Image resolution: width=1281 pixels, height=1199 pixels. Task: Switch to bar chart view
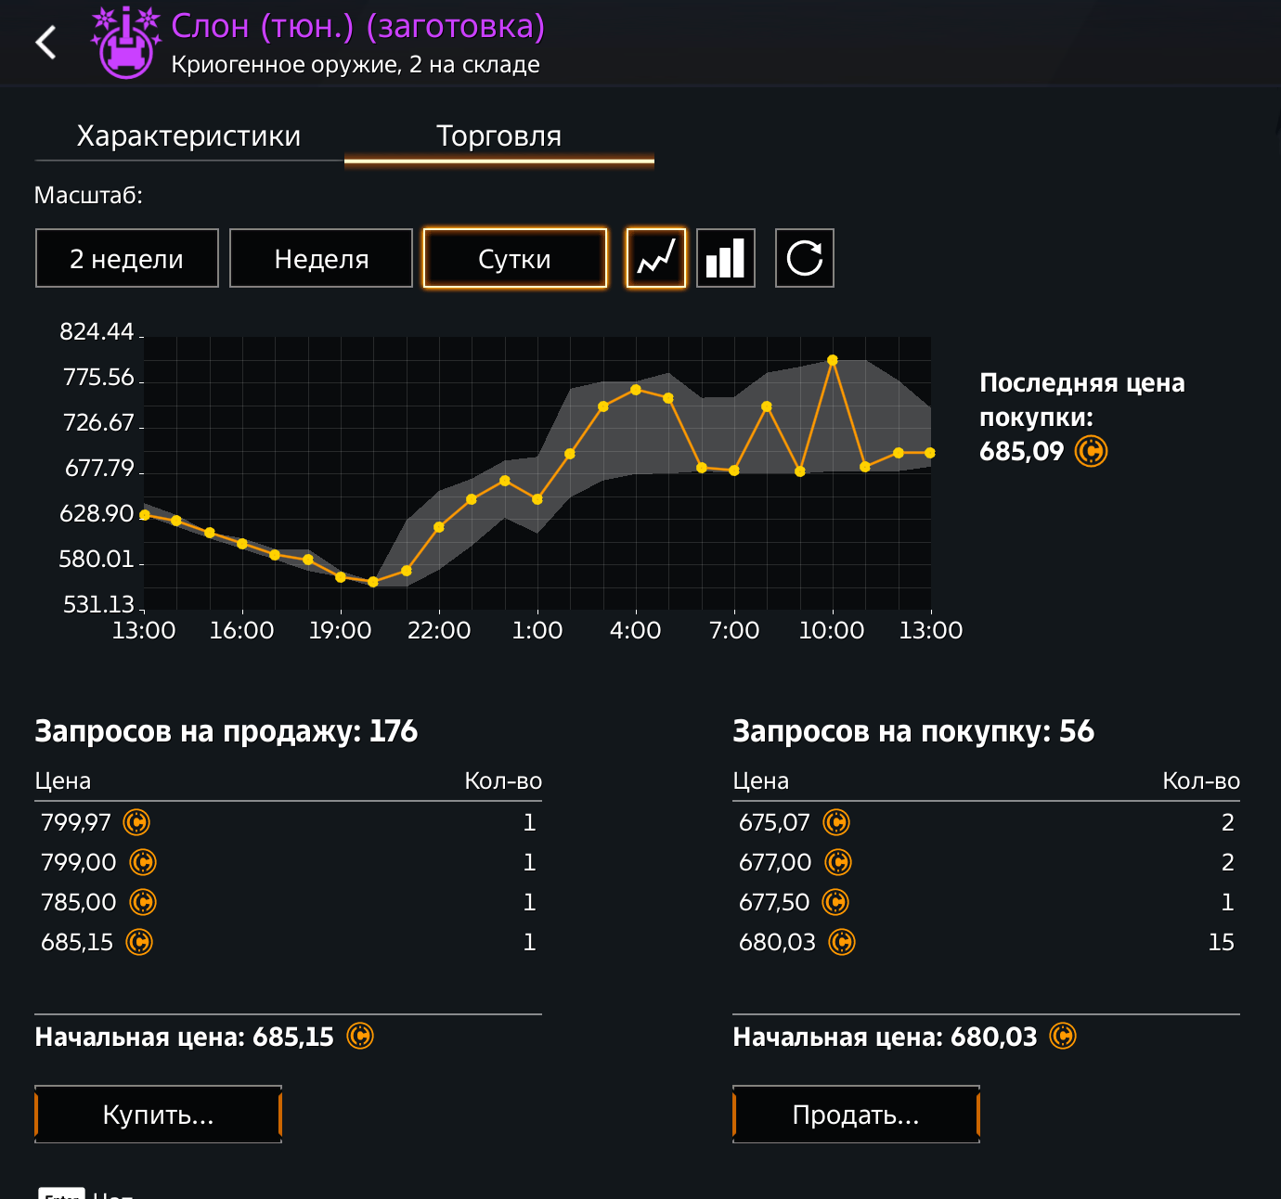(x=726, y=258)
